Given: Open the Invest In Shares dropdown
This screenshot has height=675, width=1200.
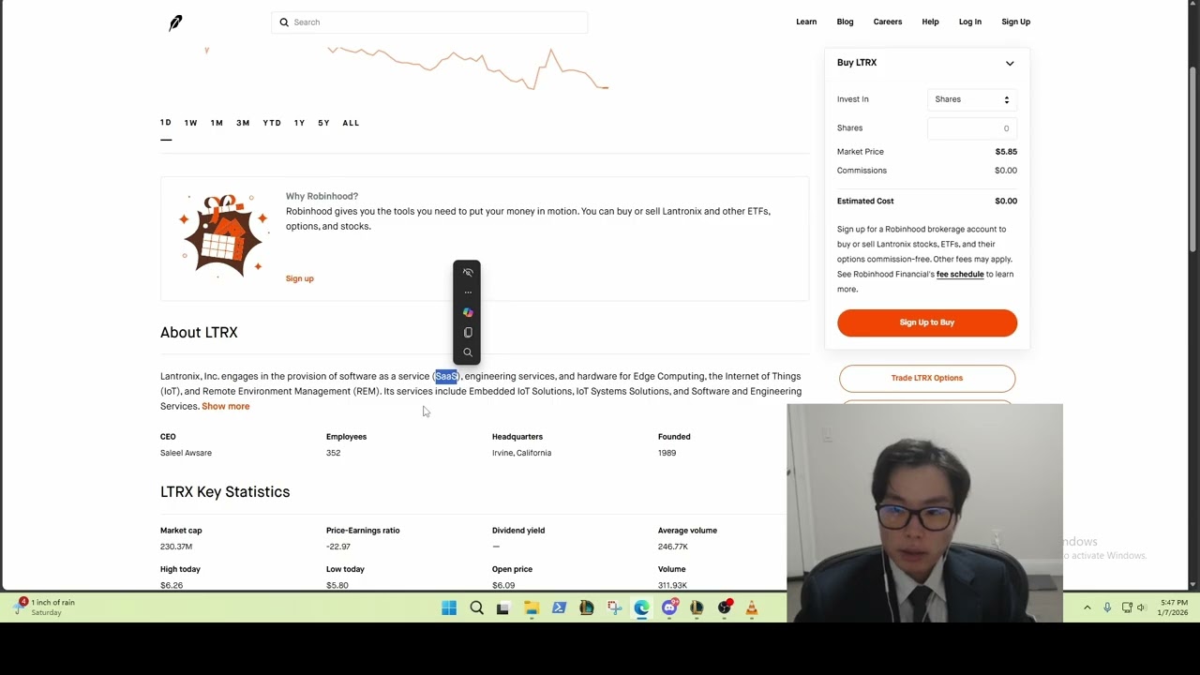Looking at the screenshot, I should [971, 99].
